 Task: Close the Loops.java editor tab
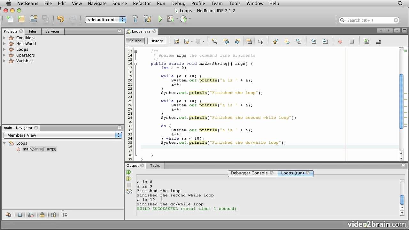point(154,31)
